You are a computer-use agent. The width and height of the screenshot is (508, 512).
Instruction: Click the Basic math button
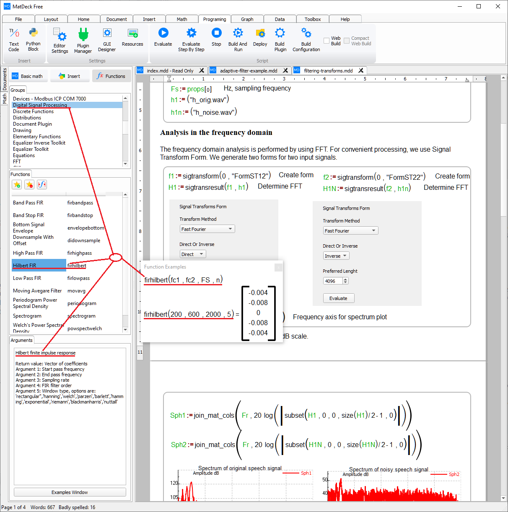28,76
